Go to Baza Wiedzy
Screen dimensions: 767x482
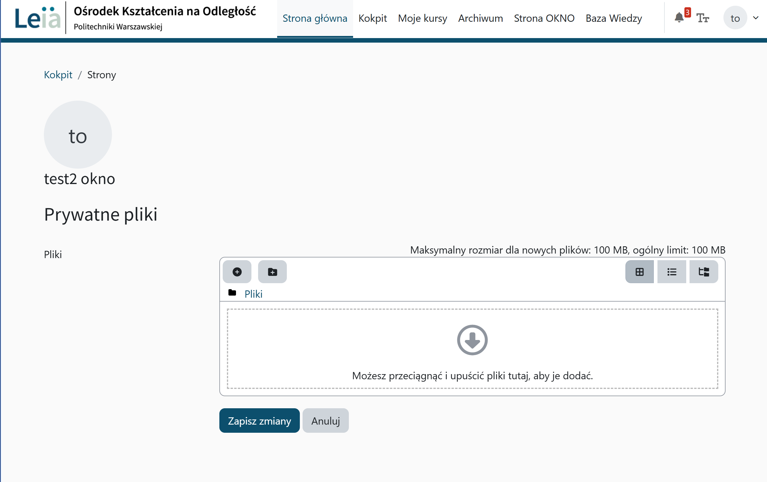(613, 18)
